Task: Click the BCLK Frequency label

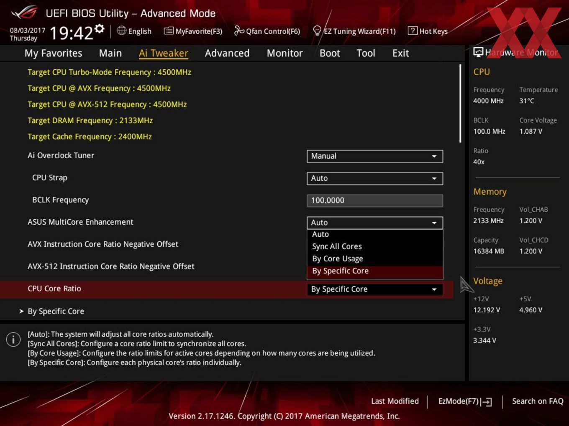Action: (61, 200)
